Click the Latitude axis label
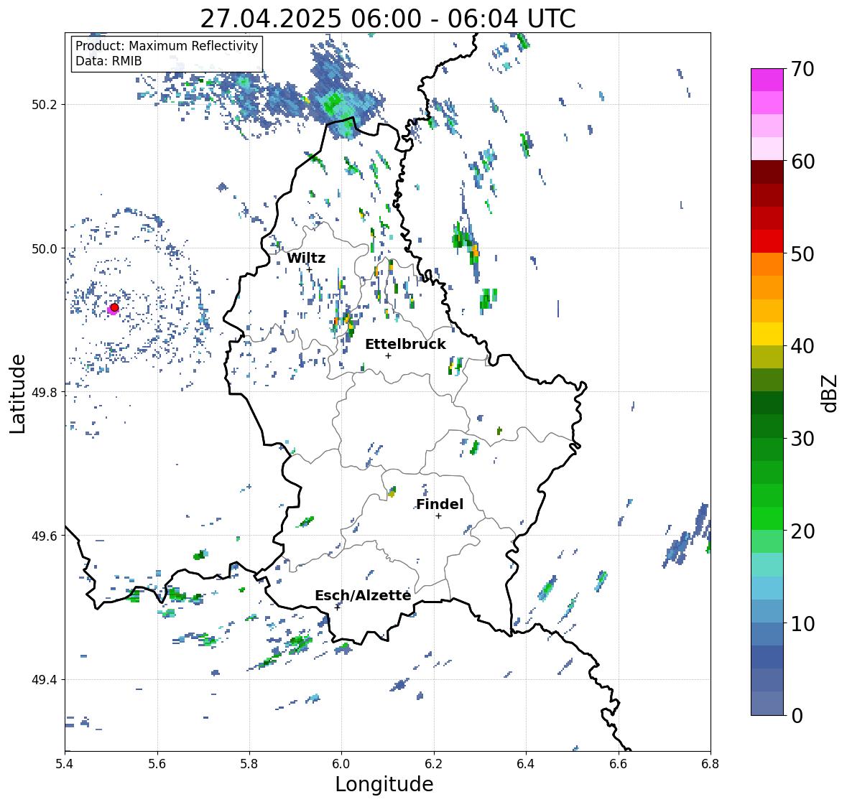The height and width of the screenshot is (802, 847). tap(17, 393)
